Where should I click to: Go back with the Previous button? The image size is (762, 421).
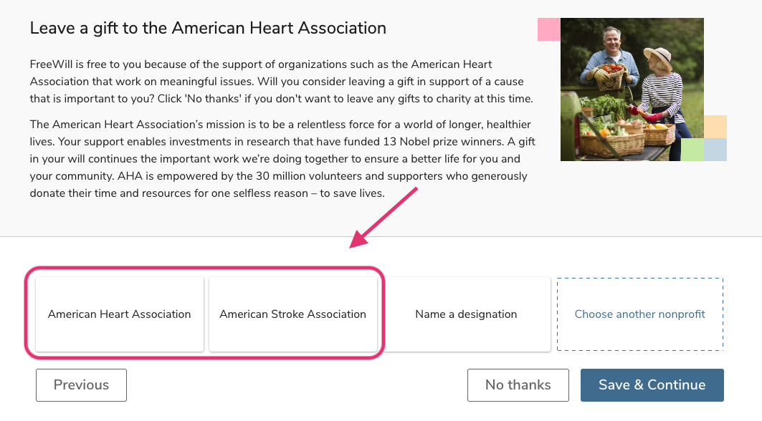81,385
